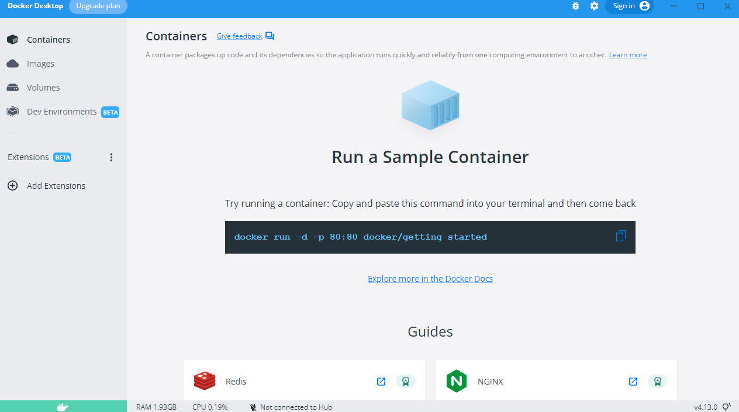Click the Upgrade plan button
The height and width of the screenshot is (412, 739).
(x=98, y=6)
